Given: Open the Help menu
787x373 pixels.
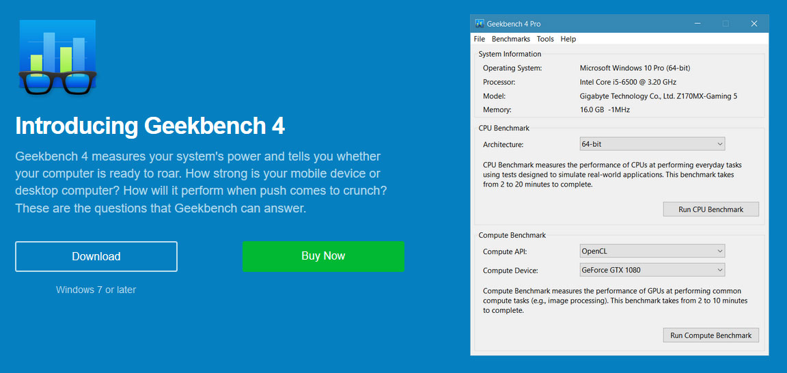Looking at the screenshot, I should (568, 39).
